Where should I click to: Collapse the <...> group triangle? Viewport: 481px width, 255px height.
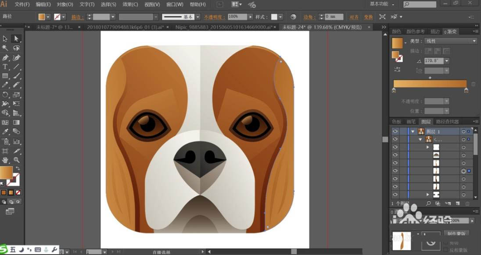coord(421,140)
